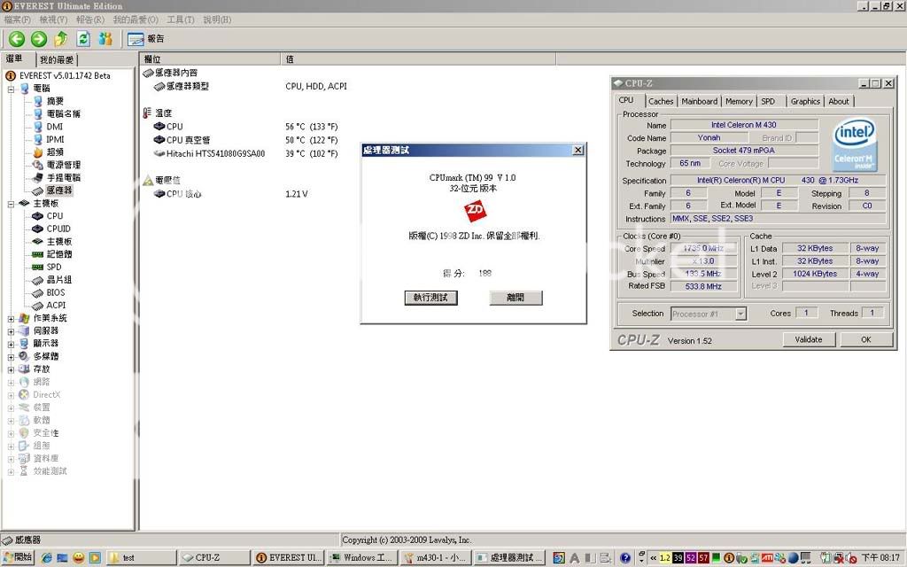Open the 檔案(F) menu
The image size is (907, 567).
click(x=18, y=19)
